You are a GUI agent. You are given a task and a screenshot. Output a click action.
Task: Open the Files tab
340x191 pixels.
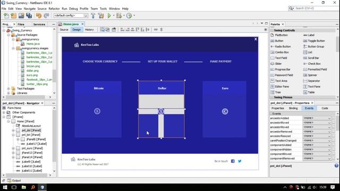21,24
